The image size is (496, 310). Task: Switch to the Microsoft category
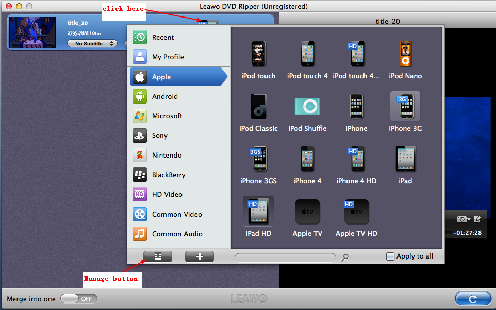point(179,116)
